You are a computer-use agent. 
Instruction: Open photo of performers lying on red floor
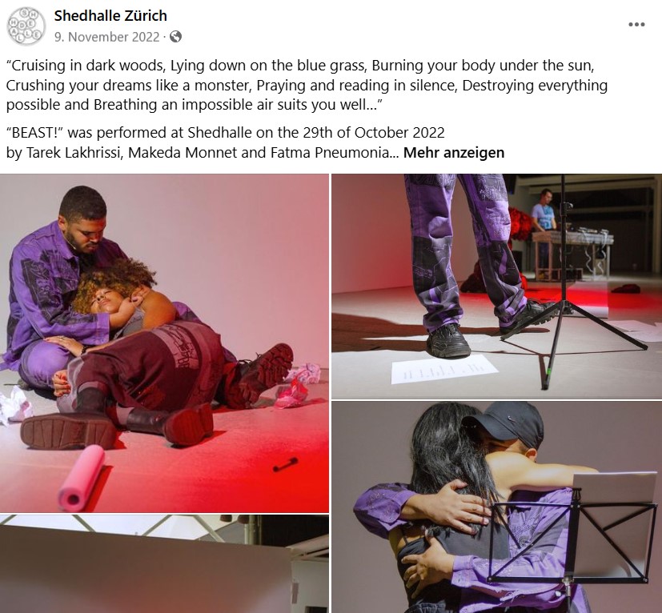[x=164, y=343]
